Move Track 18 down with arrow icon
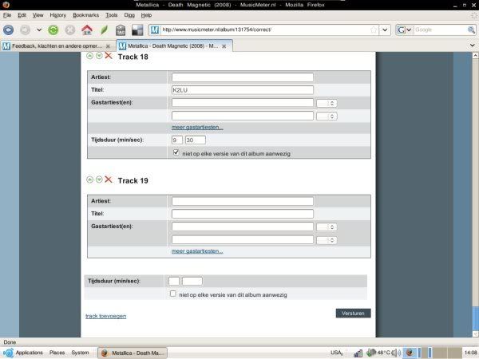The height and width of the screenshot is (359, 479). pos(98,56)
